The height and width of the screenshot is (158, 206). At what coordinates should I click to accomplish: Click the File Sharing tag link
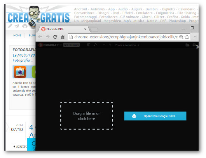pos(187,13)
